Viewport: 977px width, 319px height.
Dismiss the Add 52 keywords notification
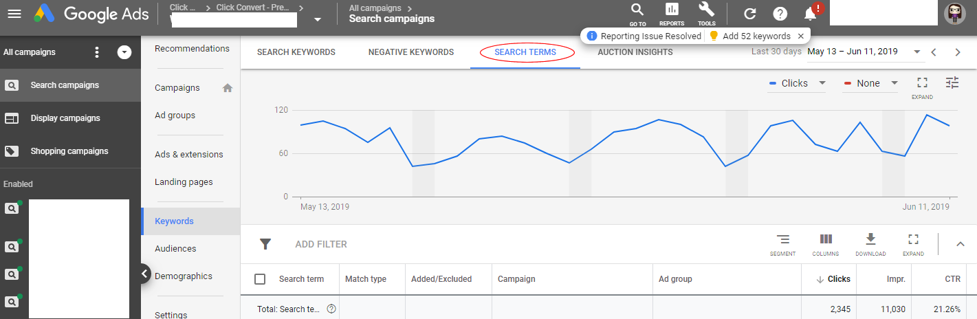[800, 36]
